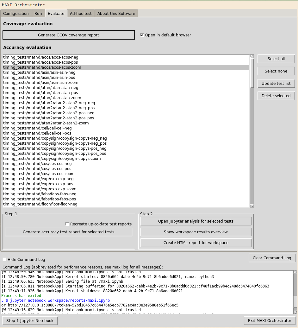Select highlighted acos-acos-zoom test entry
Viewport: 298px width, 328px height.
pos(126,67)
